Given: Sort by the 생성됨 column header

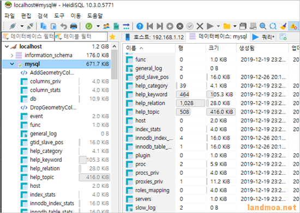Looking at the screenshot, I should (262, 48).
